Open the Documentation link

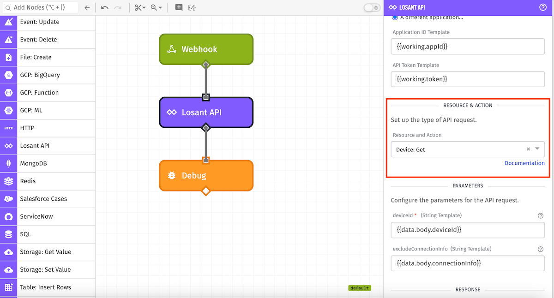[524, 163]
